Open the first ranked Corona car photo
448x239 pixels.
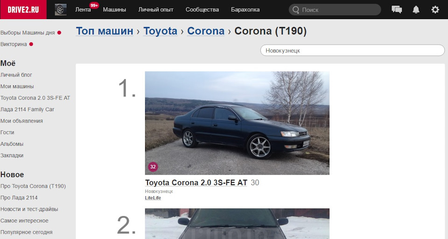(x=237, y=123)
